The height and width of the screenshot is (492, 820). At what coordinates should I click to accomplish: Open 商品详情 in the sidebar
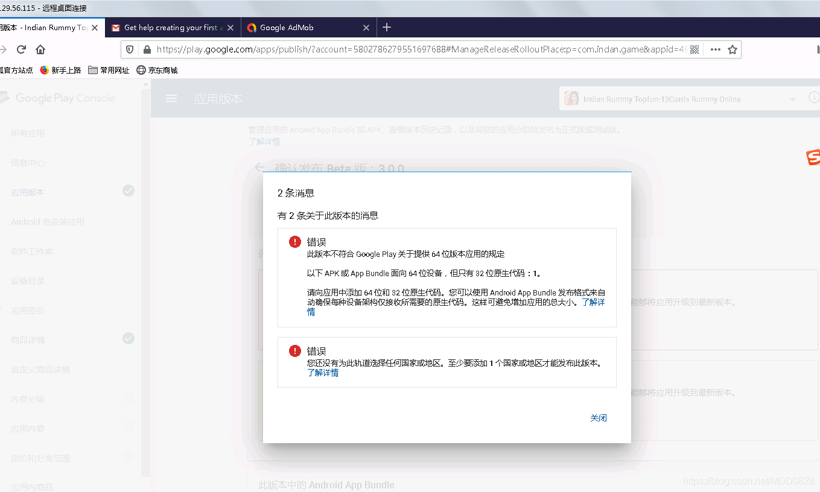click(x=28, y=340)
